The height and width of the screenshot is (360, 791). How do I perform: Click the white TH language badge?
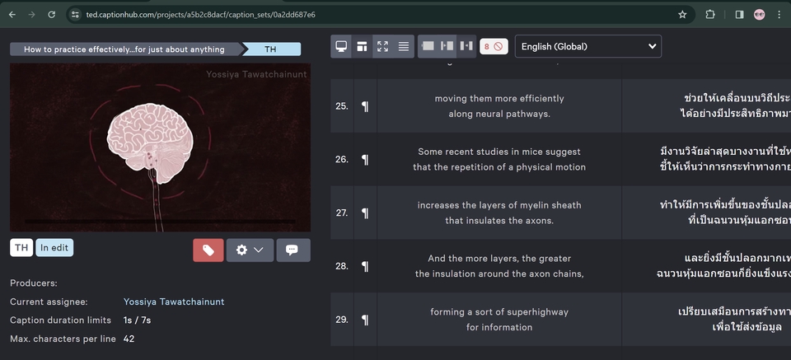point(21,248)
